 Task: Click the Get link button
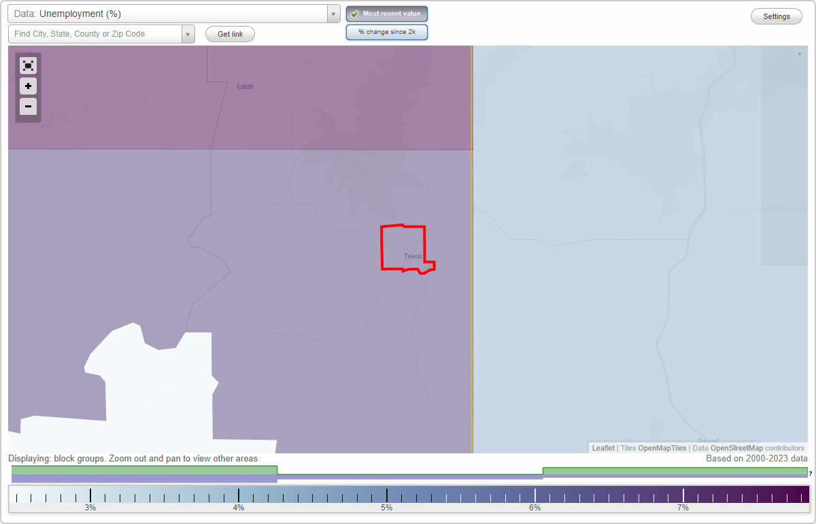[x=230, y=33]
